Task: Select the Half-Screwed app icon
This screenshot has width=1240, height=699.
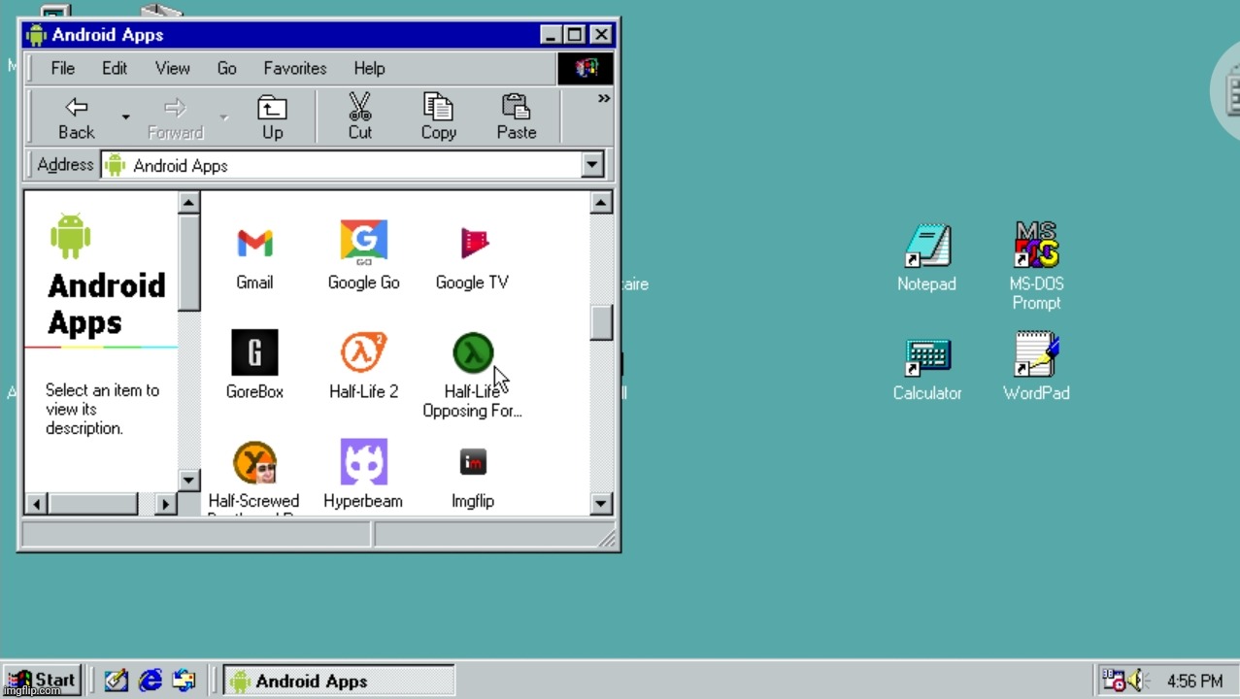Action: (254, 462)
